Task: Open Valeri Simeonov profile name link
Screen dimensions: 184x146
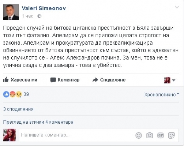Action: pyautogui.click(x=44, y=8)
